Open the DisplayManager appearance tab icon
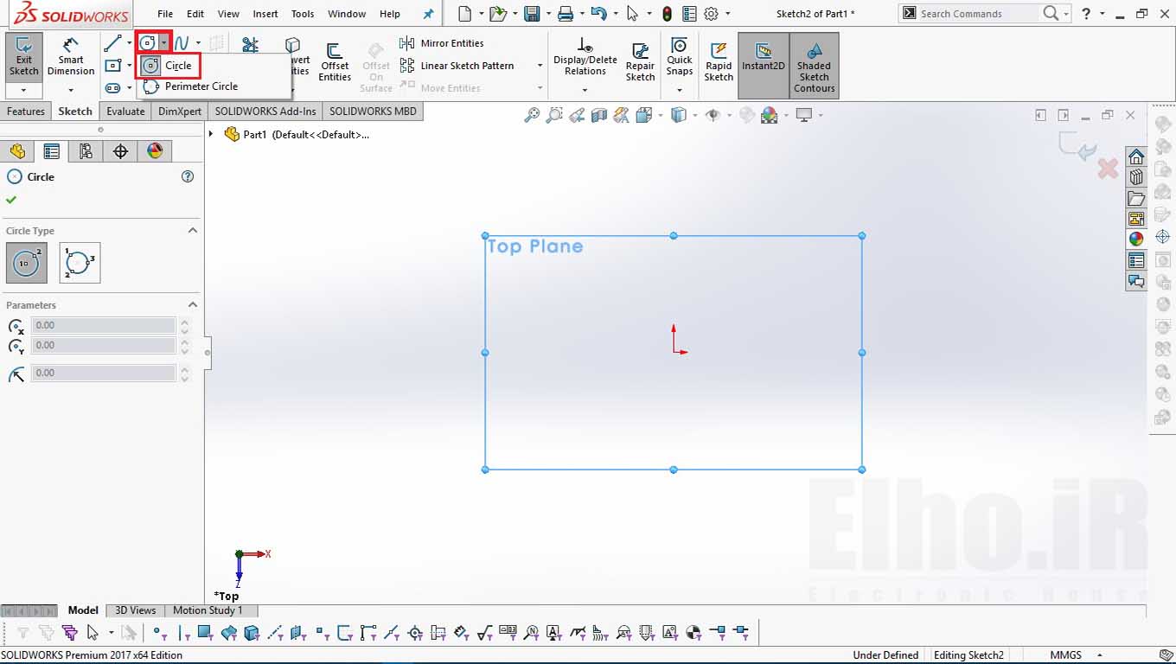Image resolution: width=1176 pixels, height=664 pixels. (155, 151)
